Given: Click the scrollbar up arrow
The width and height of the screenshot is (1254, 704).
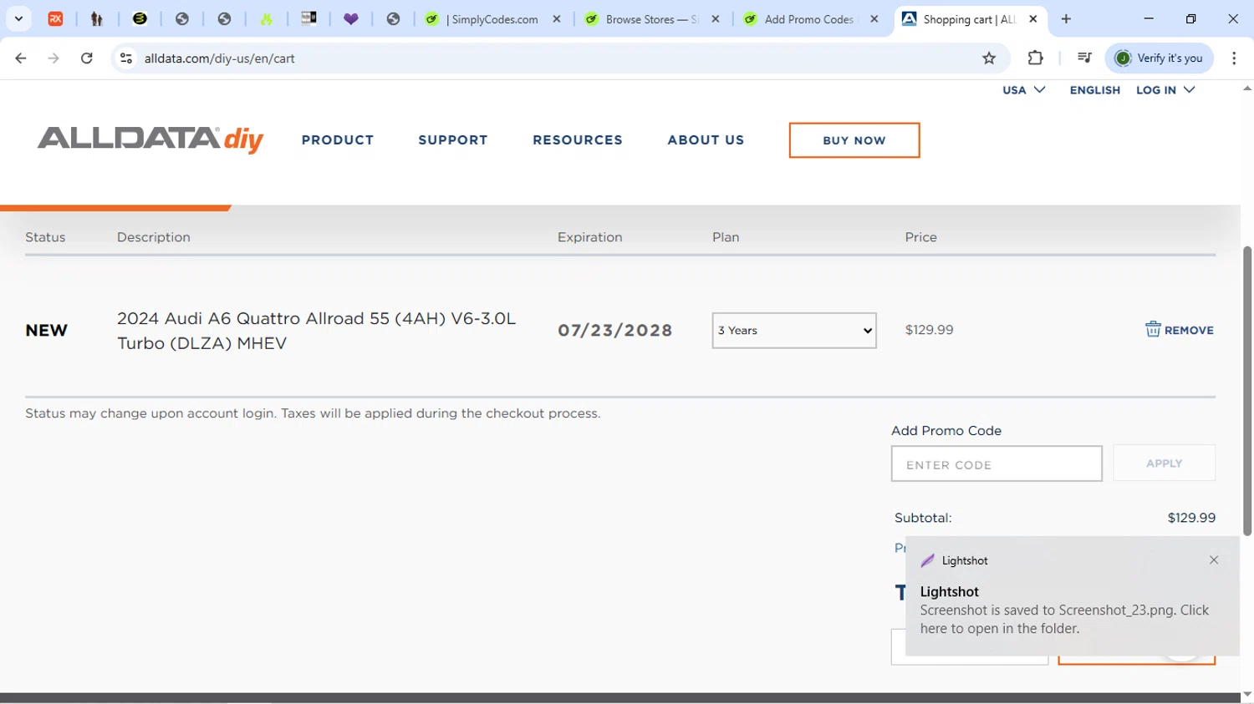Looking at the screenshot, I should pos(1247,89).
